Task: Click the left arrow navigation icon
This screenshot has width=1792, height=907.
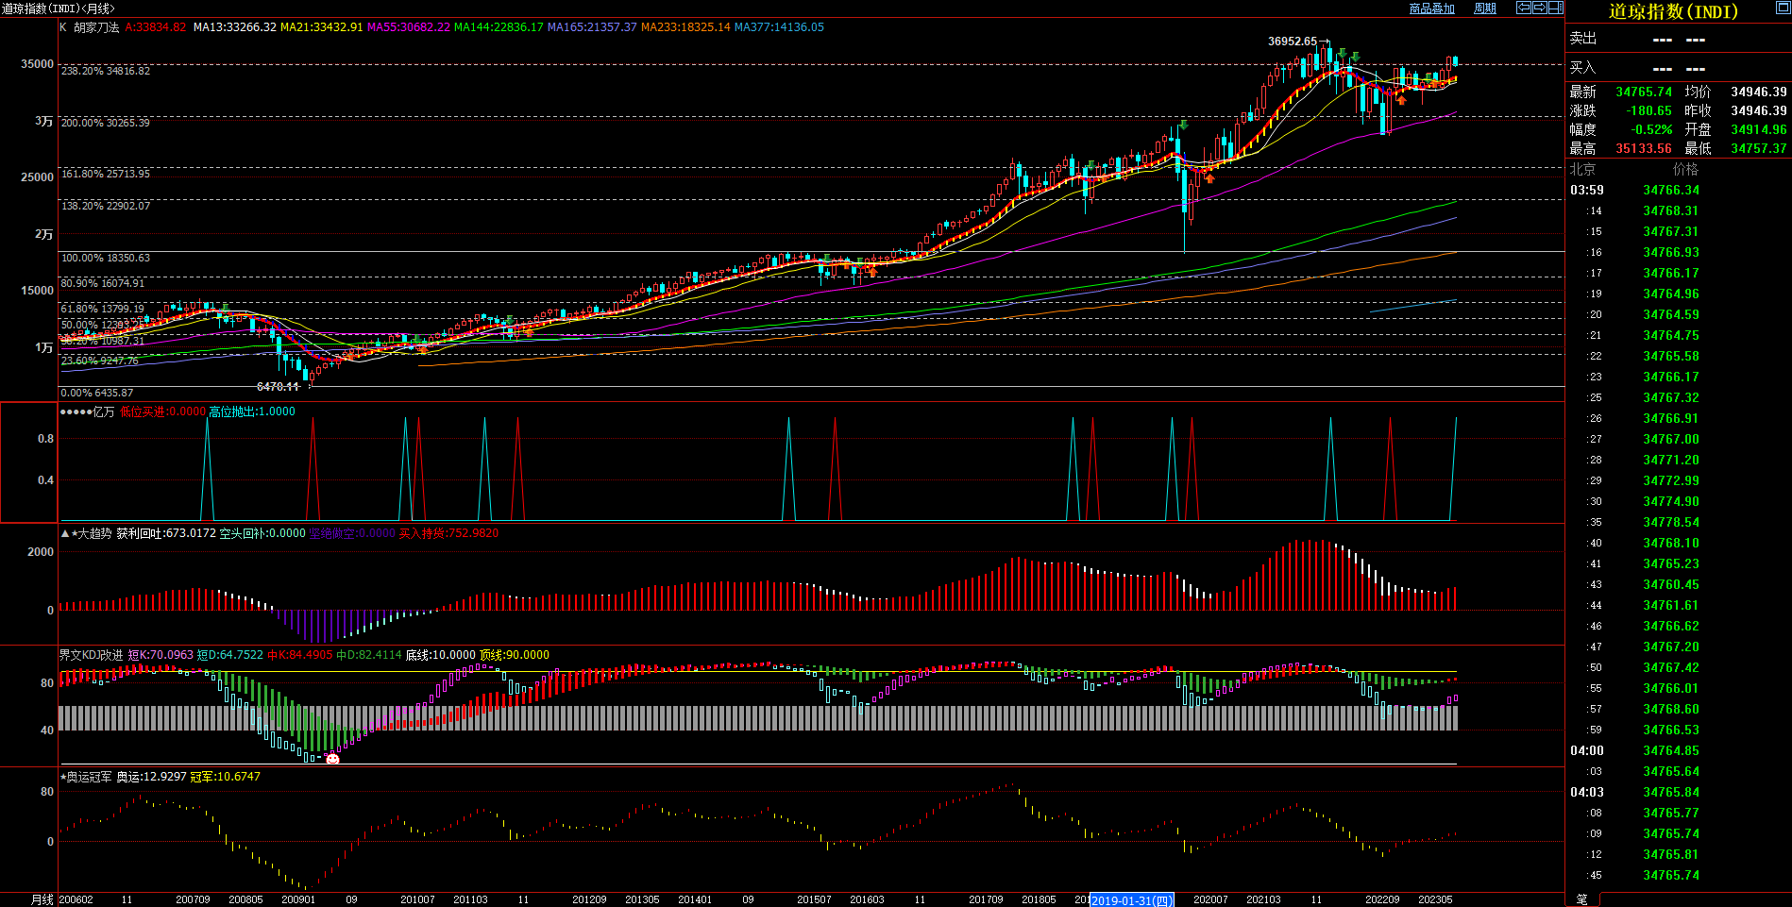Action: pyautogui.click(x=1524, y=8)
